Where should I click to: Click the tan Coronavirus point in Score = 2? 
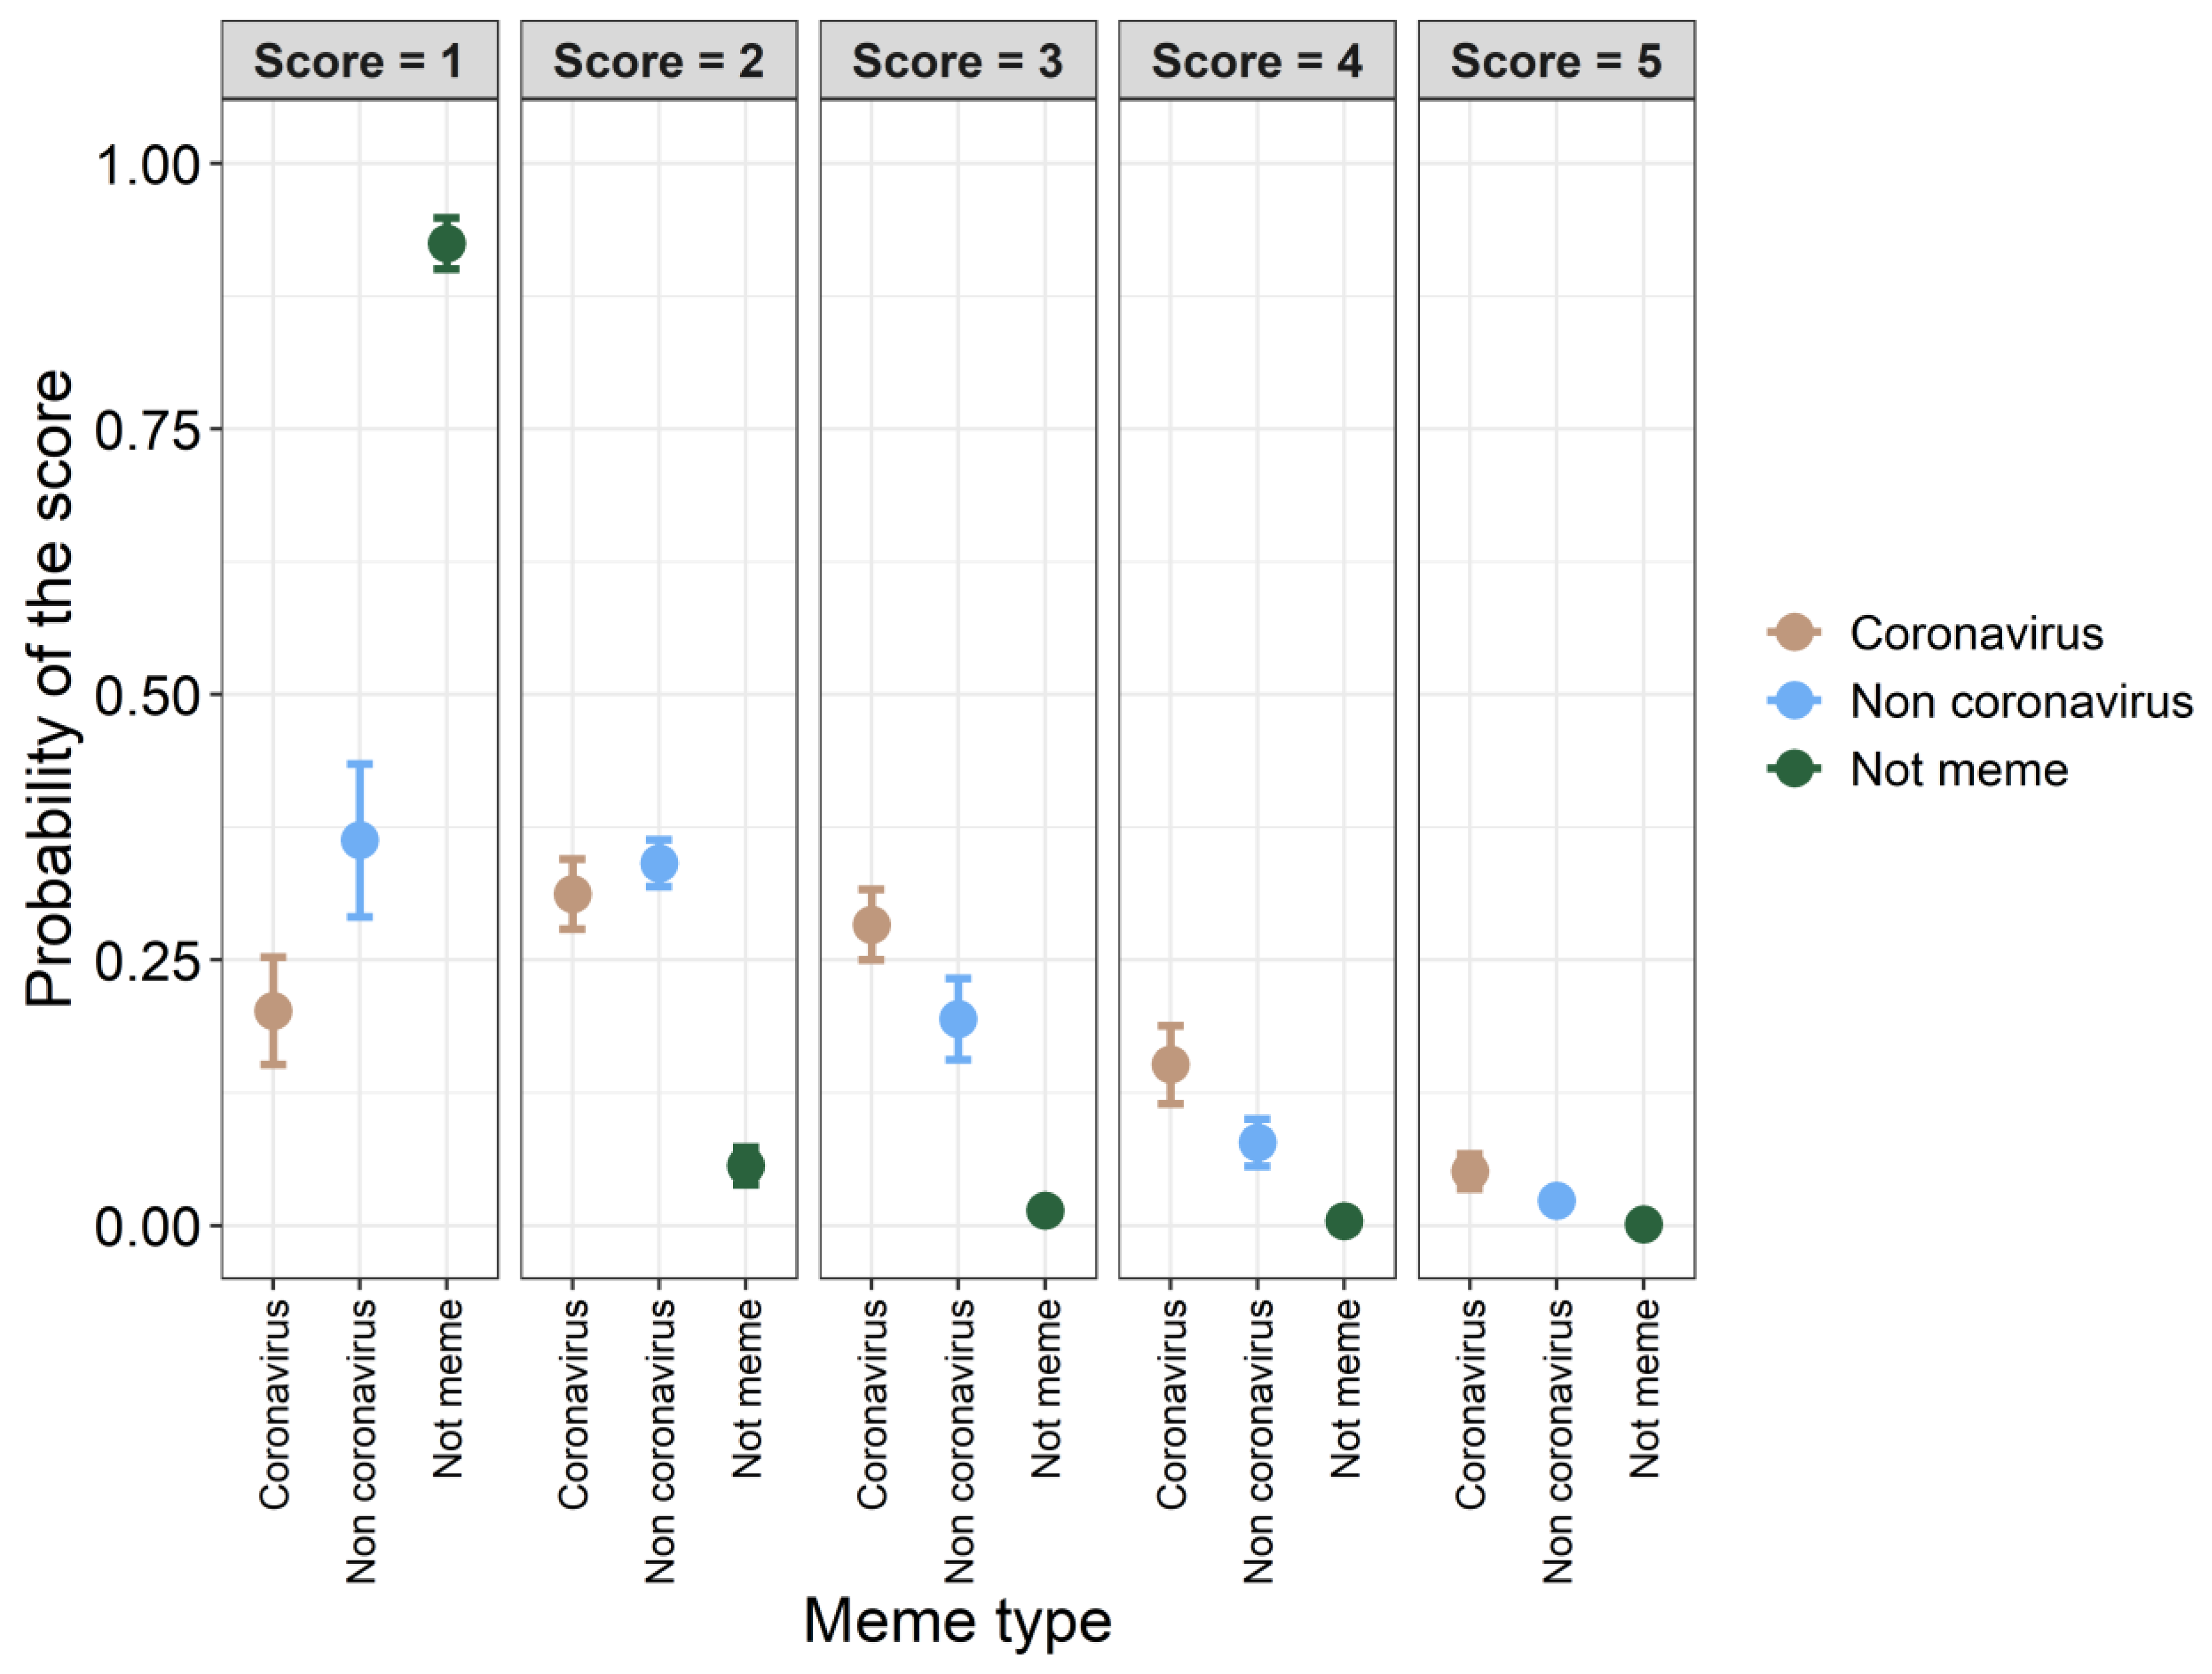[572, 893]
